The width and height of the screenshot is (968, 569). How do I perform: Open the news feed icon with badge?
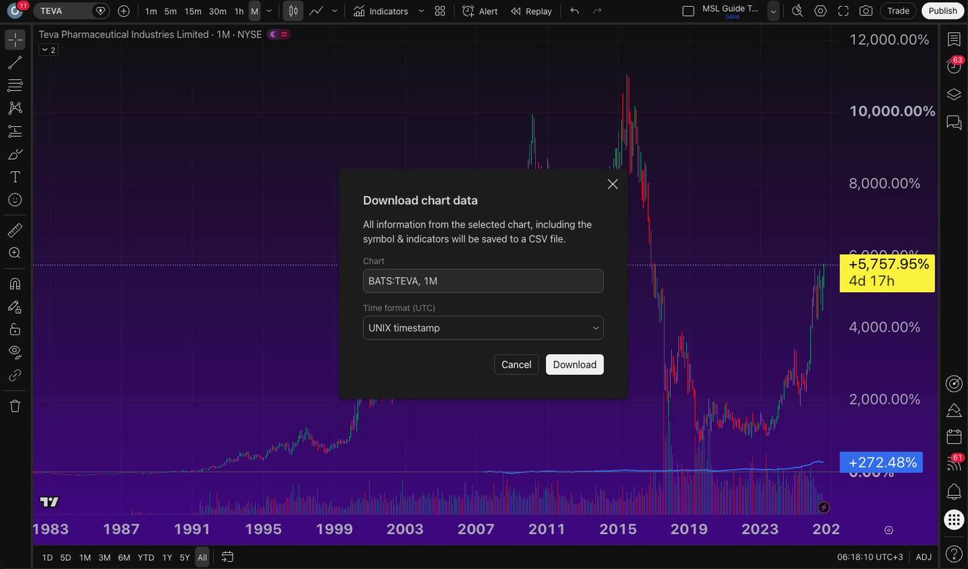tap(954, 464)
